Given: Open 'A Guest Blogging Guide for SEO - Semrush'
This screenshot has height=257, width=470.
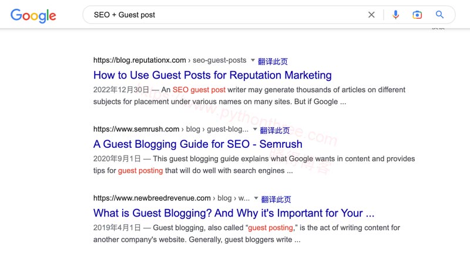Looking at the screenshot, I should (x=197, y=144).
